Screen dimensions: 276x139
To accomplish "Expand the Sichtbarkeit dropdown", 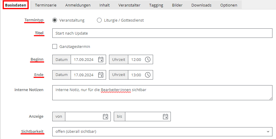I will coord(162,131).
